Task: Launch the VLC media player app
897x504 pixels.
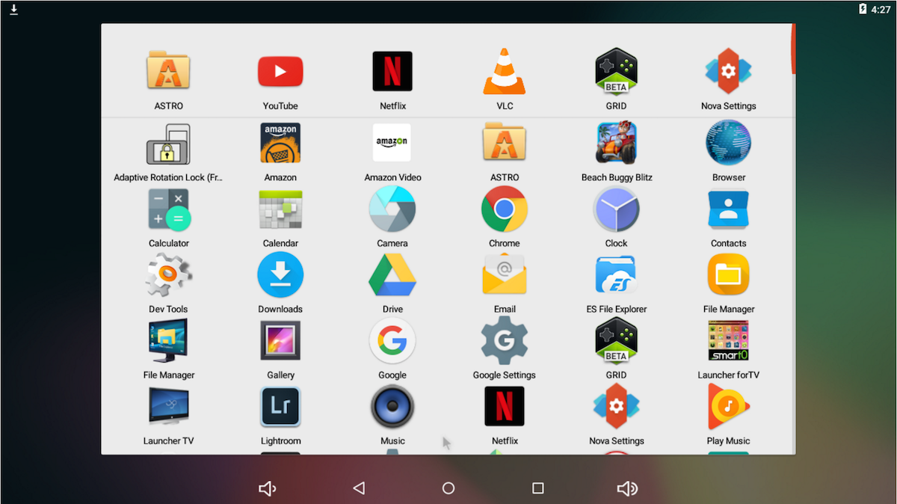Action: [505, 72]
